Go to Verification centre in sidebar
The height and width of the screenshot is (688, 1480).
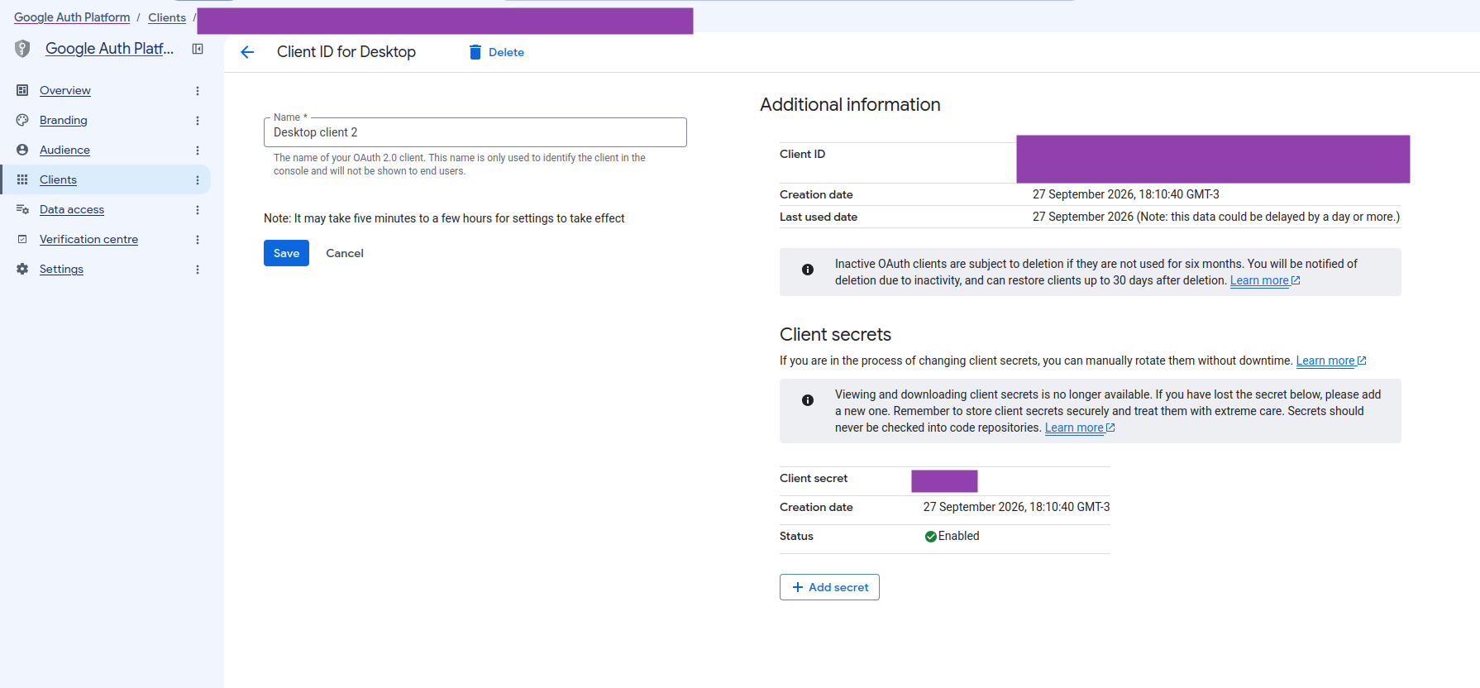[88, 239]
